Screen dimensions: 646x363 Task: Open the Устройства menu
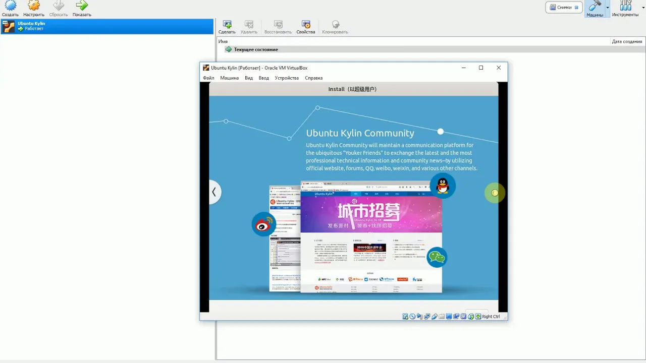(287, 78)
